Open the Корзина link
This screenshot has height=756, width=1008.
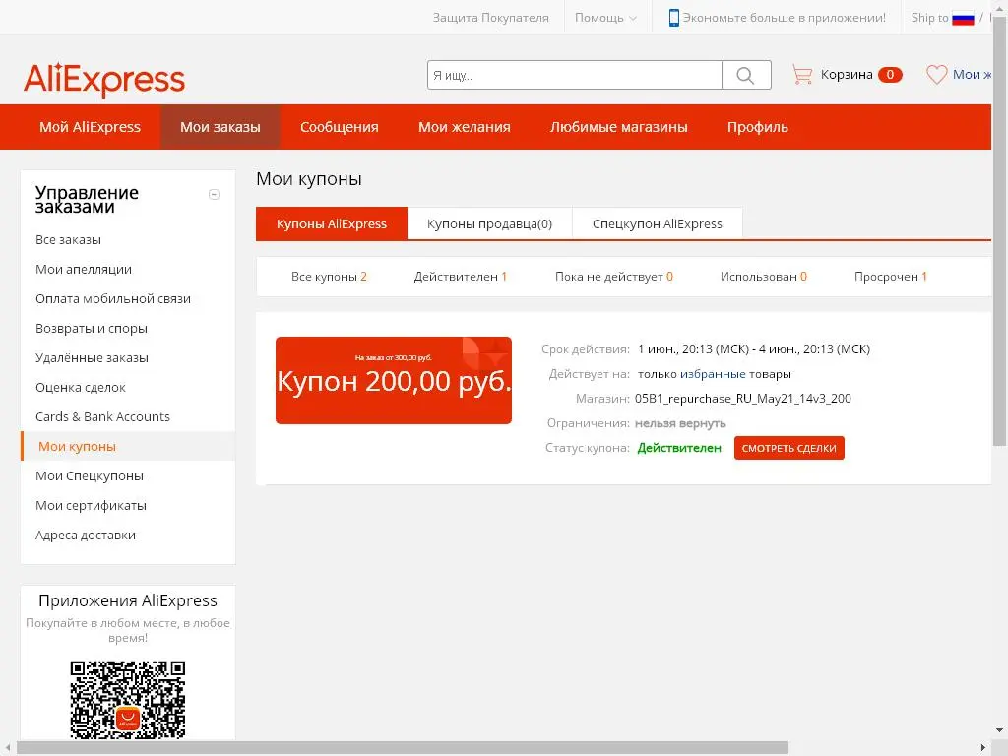pyautogui.click(x=847, y=75)
